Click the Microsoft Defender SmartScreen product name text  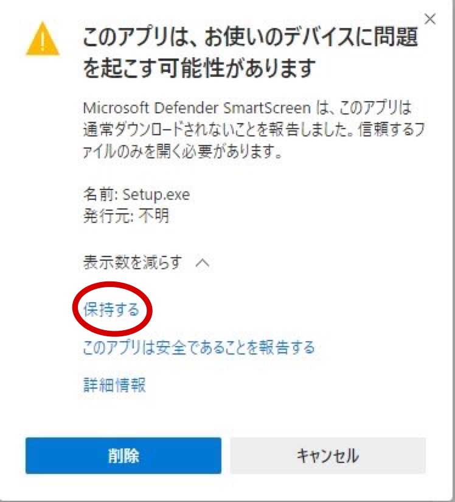[196, 108]
